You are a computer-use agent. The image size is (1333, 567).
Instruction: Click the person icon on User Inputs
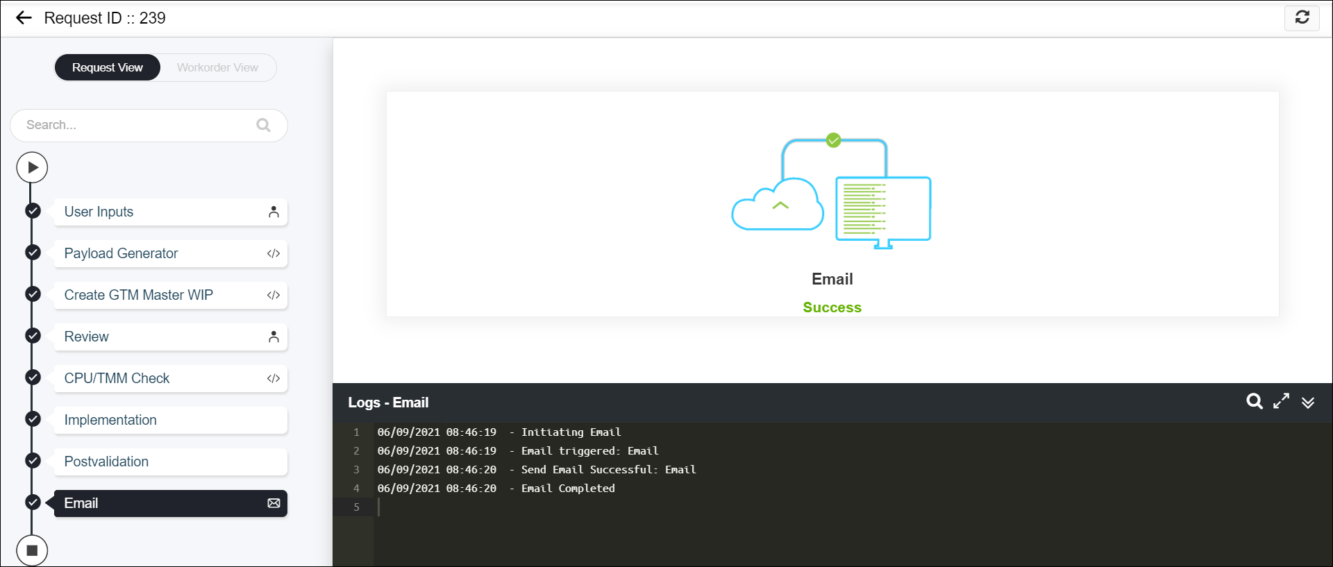point(274,212)
